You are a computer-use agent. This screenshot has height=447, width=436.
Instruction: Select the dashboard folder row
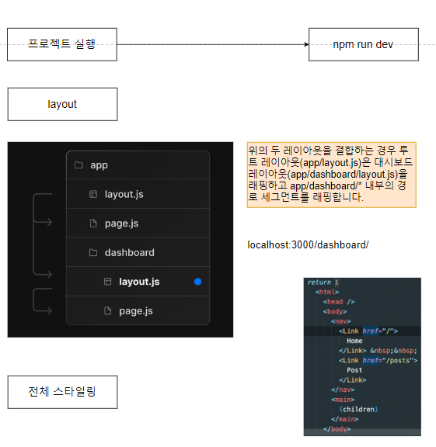[138, 252]
